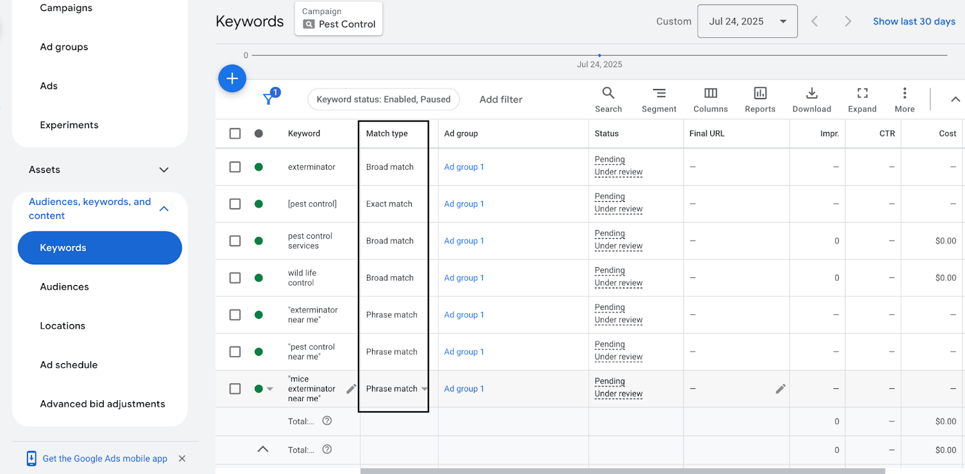The image size is (965, 474).
Task: Tick the checkbox for [pest control] keyword
Action: [235, 204]
